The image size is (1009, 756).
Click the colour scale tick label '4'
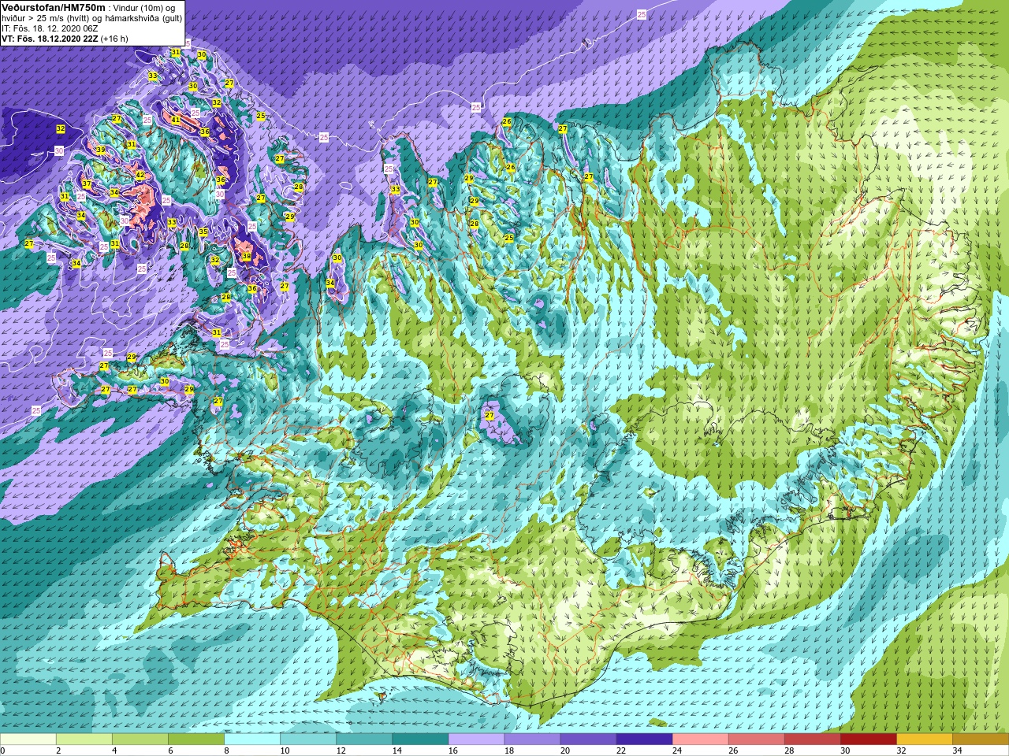point(114,750)
